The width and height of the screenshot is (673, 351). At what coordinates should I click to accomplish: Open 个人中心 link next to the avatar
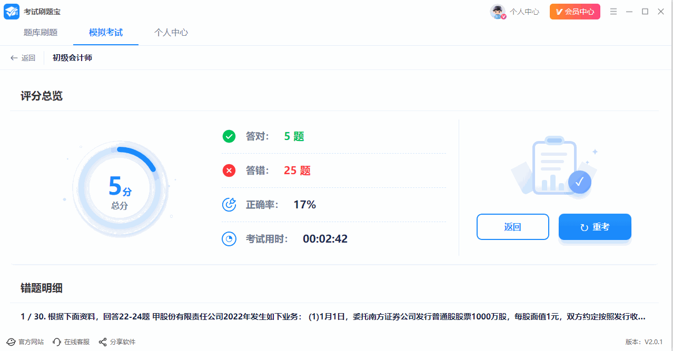524,12
